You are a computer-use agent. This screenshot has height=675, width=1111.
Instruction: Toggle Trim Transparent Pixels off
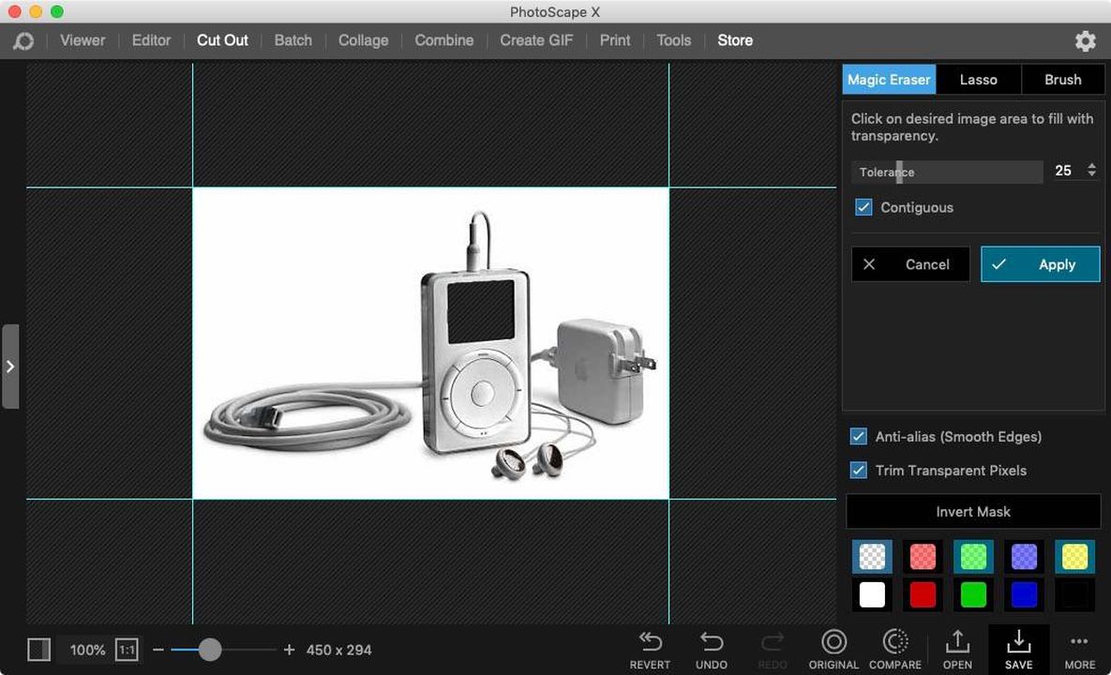[858, 470]
